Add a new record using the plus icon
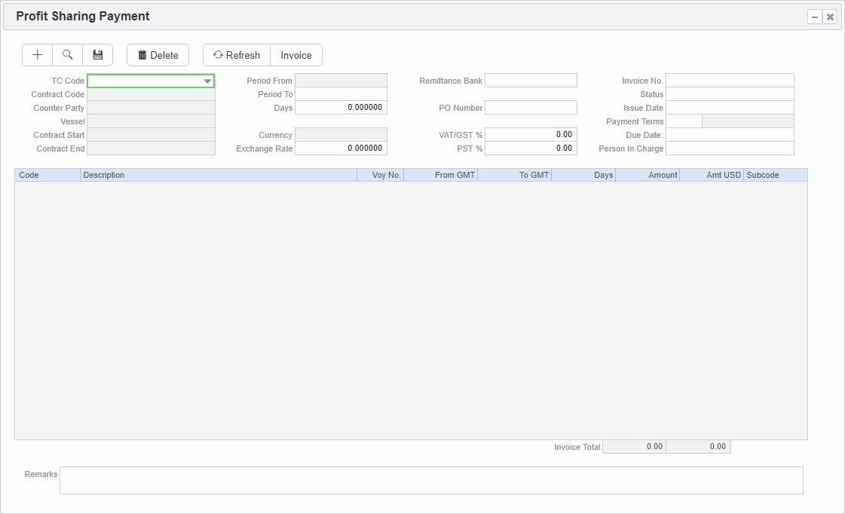 tap(37, 54)
